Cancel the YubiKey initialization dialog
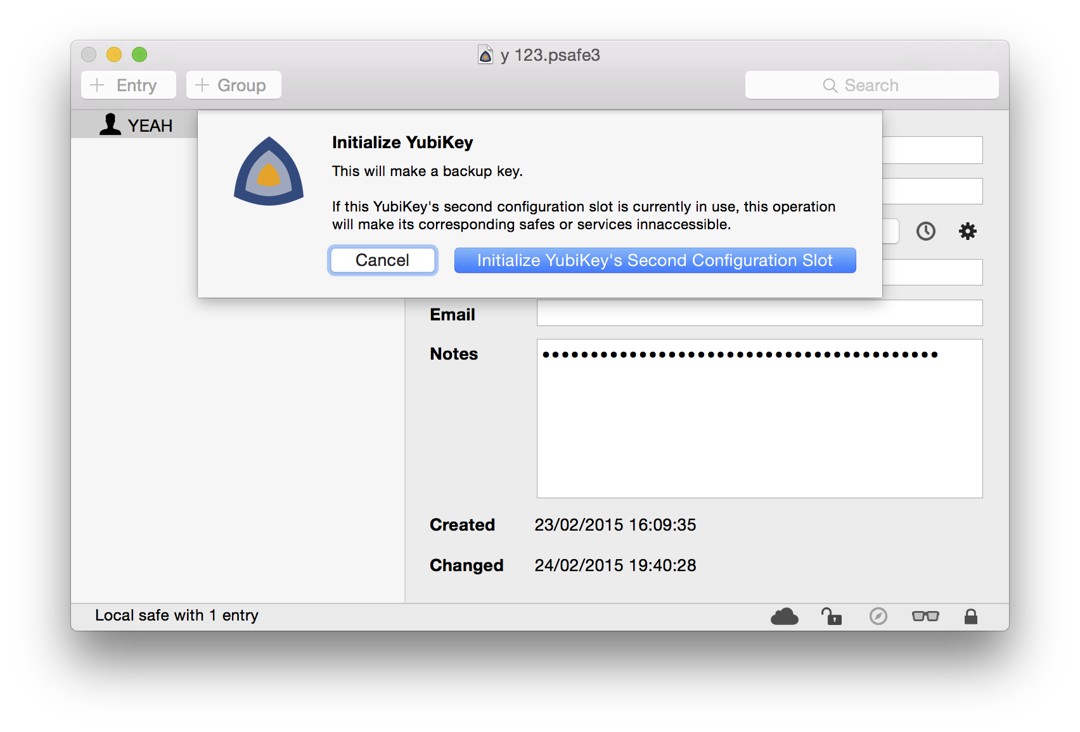 click(x=382, y=260)
